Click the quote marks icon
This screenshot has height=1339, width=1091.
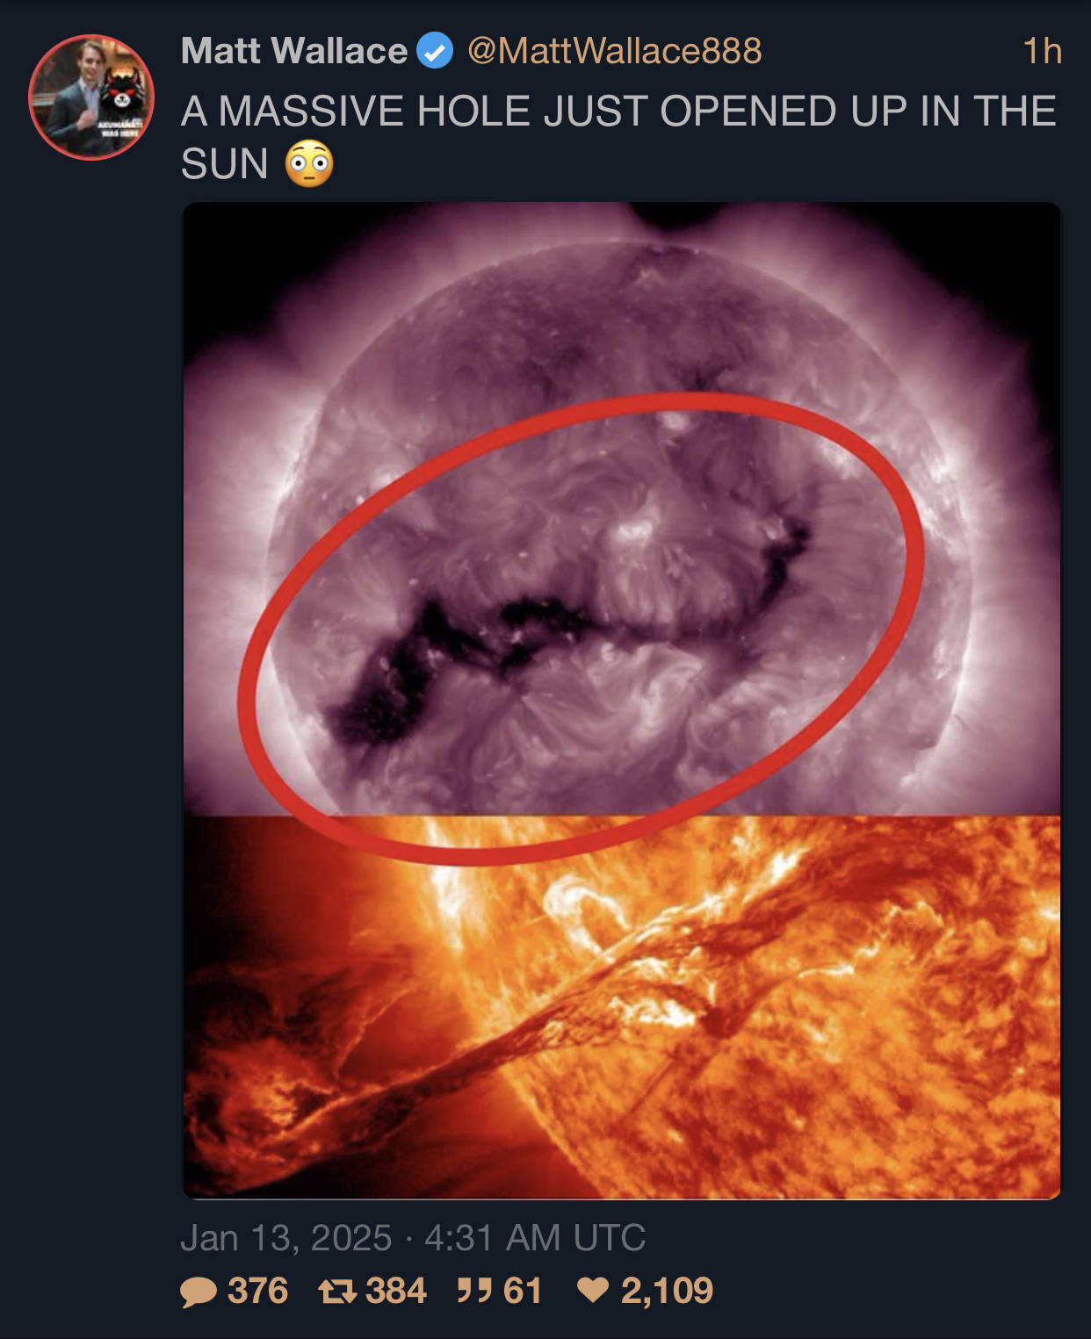[x=474, y=1291]
